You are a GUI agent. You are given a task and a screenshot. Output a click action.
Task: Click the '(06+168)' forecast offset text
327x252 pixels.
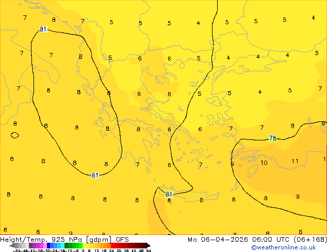pyautogui.click(x=310, y=239)
